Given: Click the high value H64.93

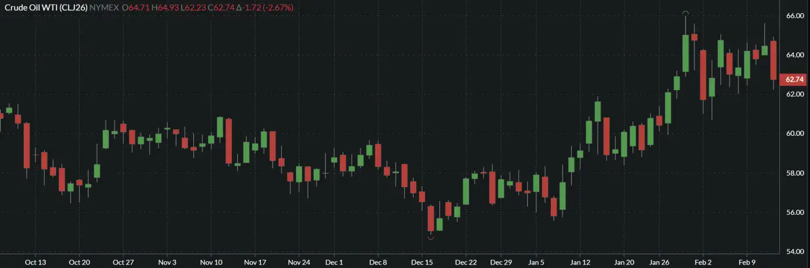Looking at the screenshot, I should click(x=164, y=8).
